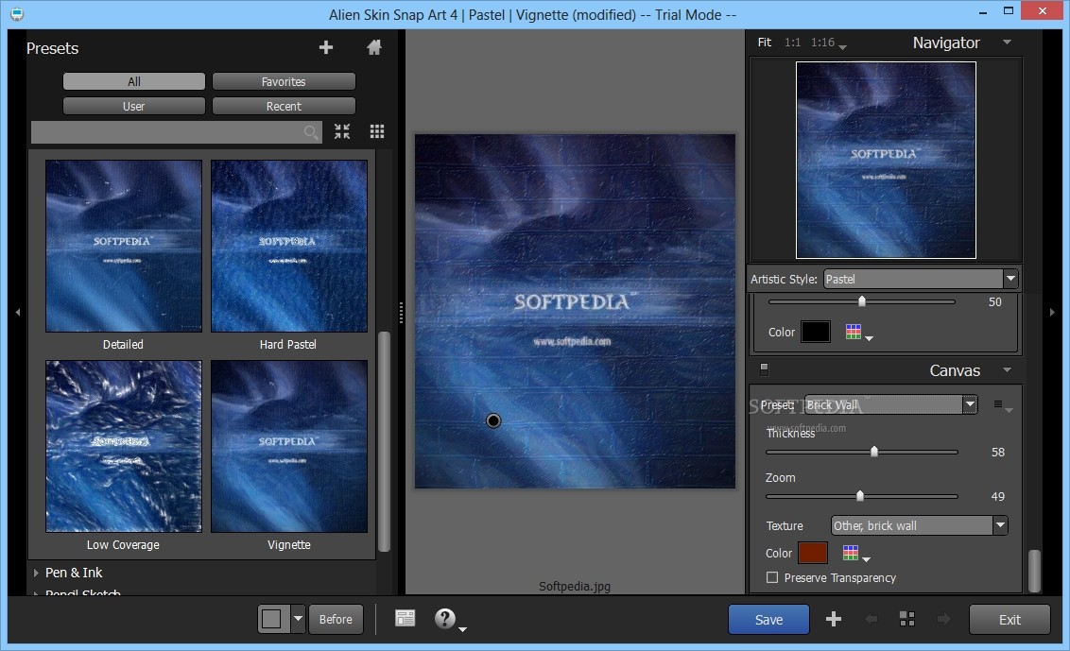Go to next layer arrow
The height and width of the screenshot is (651, 1070).
click(943, 619)
